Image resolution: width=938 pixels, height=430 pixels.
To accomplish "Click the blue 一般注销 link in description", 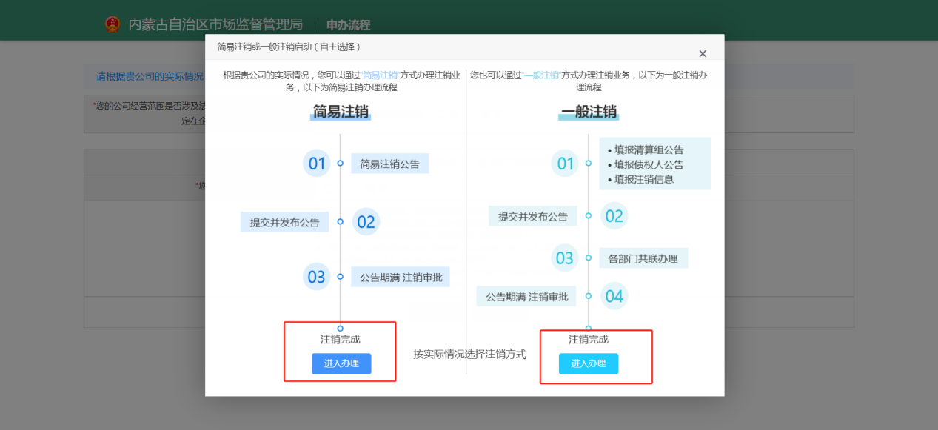I will pyautogui.click(x=542, y=75).
